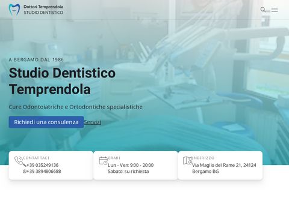Open the hamburger navigation menu

pos(275,10)
